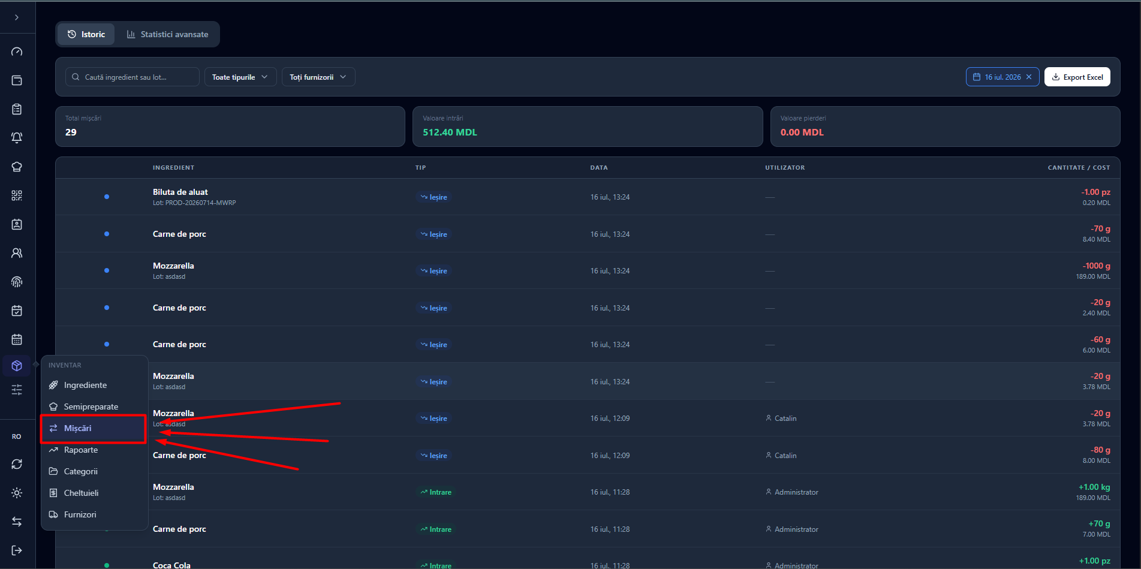Open the chef hat sidebar icon

17,167
